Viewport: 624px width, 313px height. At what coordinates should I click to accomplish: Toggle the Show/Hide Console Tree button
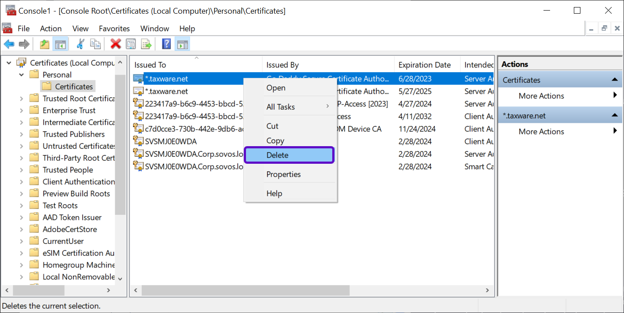pos(60,44)
